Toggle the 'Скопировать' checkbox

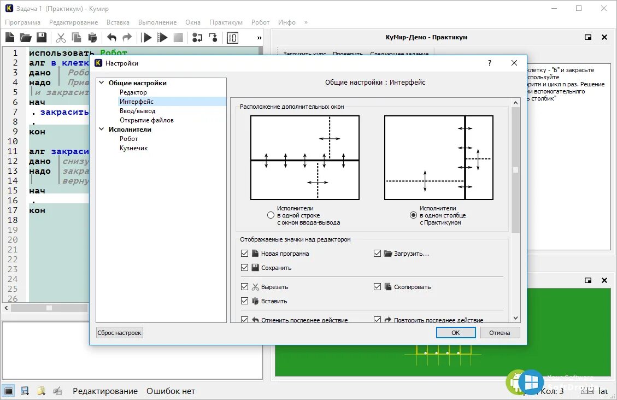click(x=378, y=287)
